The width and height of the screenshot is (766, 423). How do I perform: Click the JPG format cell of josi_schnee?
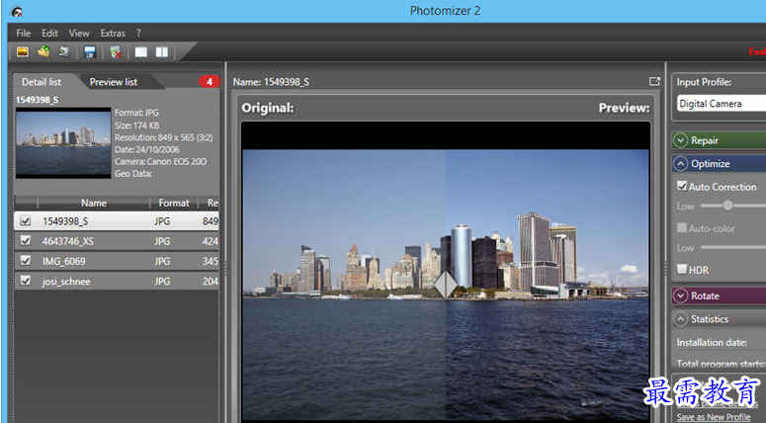(162, 282)
